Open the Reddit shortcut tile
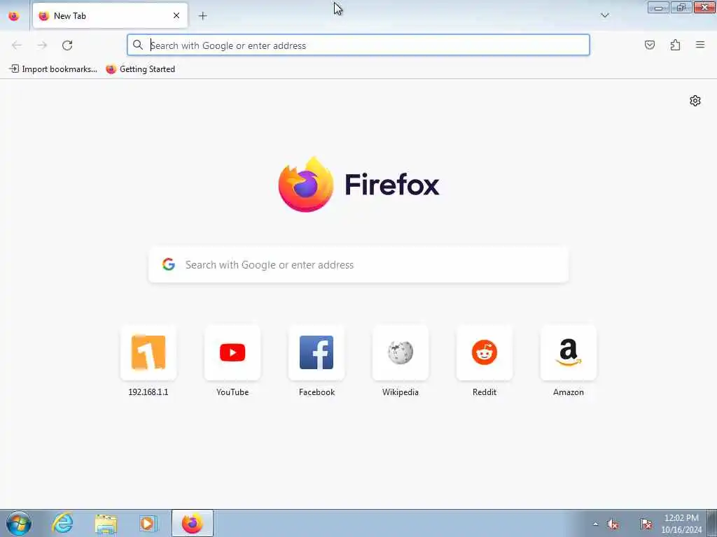Screen dimensions: 717x537 485,352
